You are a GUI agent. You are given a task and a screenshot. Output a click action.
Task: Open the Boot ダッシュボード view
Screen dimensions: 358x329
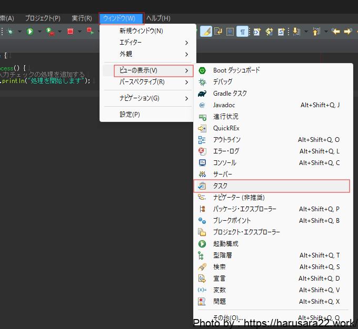[x=236, y=70]
